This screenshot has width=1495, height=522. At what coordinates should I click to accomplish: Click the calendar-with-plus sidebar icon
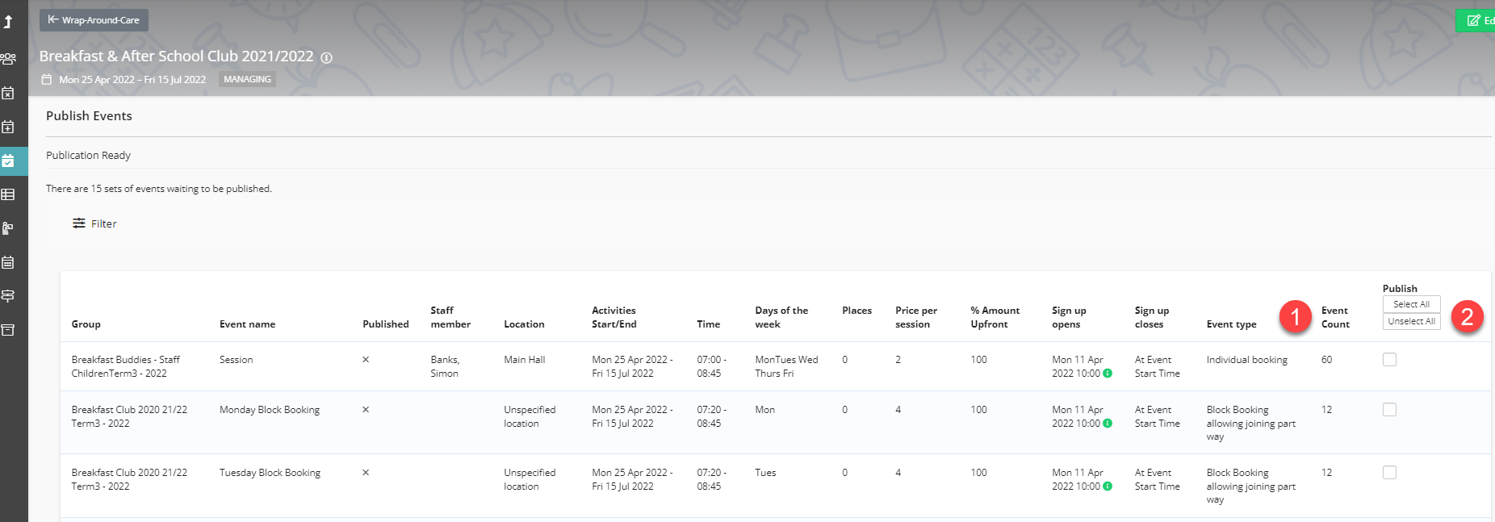pyautogui.click(x=8, y=127)
